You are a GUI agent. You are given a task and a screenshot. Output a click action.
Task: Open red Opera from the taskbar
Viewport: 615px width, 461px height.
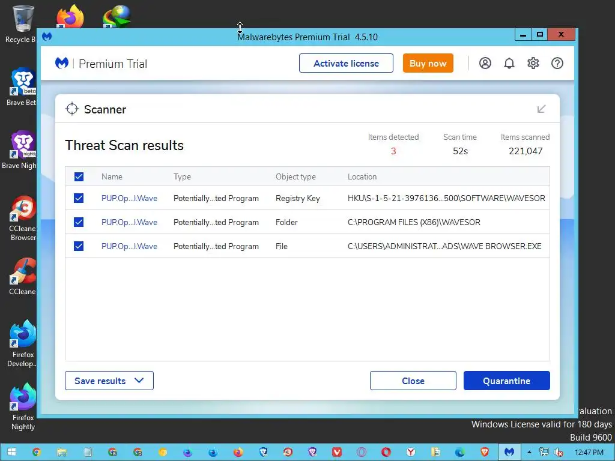point(386,452)
